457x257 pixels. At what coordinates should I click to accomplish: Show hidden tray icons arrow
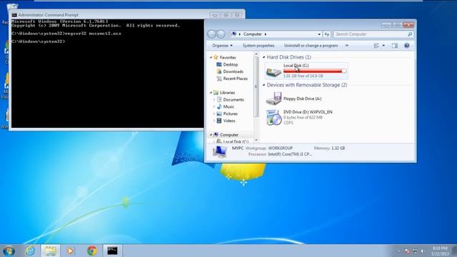398,251
